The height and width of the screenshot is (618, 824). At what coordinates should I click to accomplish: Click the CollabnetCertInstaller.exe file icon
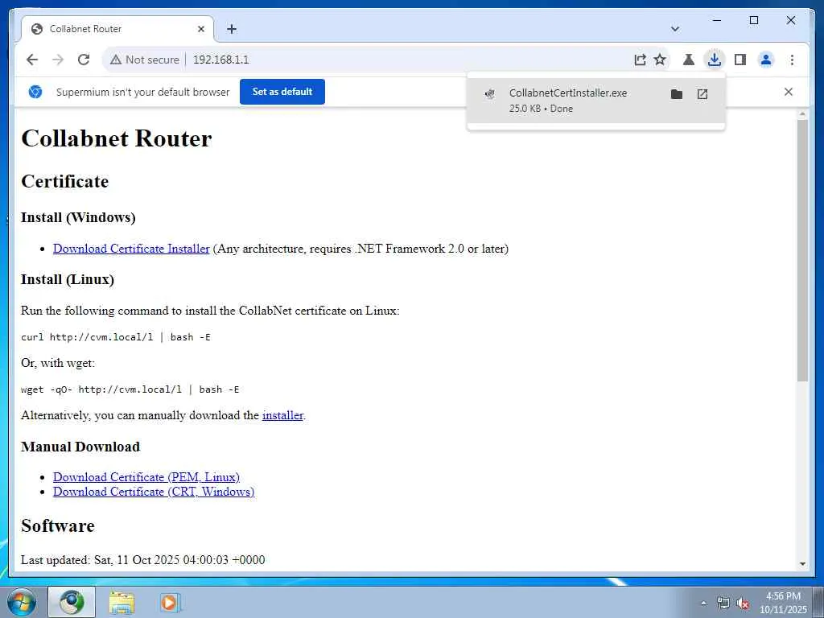tap(490, 94)
